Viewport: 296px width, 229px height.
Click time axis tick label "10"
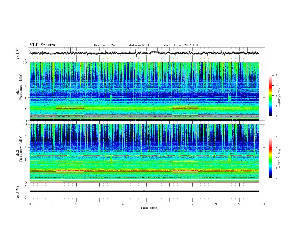coord(263,204)
